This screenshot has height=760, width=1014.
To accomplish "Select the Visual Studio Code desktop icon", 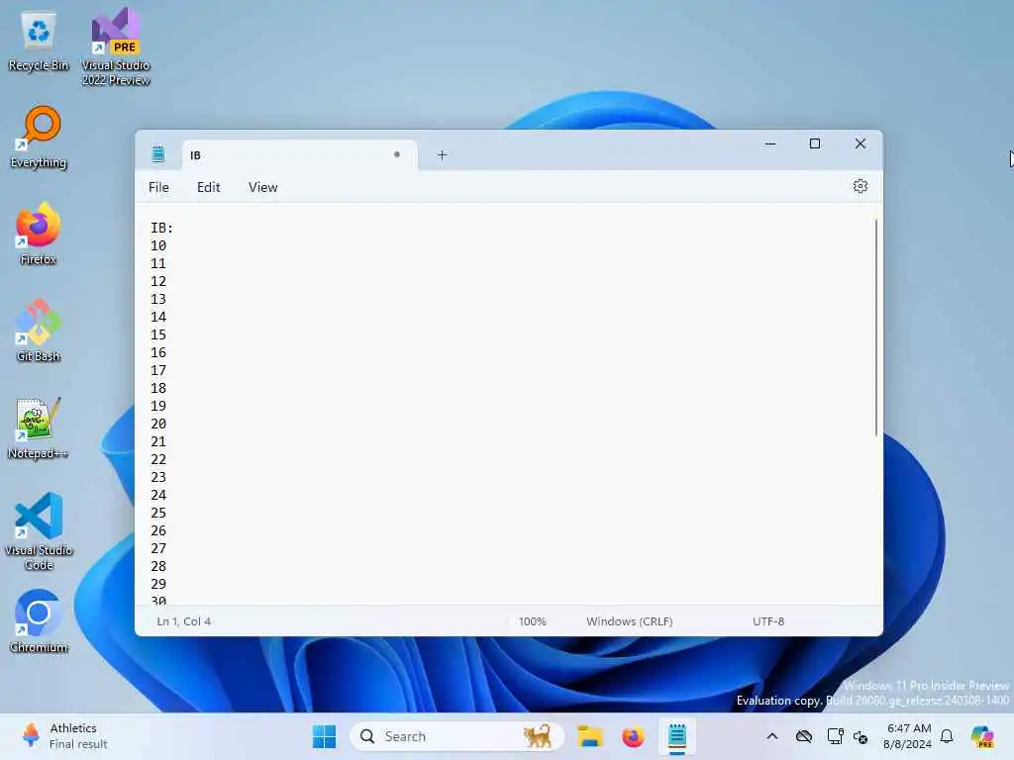I will click(x=39, y=531).
